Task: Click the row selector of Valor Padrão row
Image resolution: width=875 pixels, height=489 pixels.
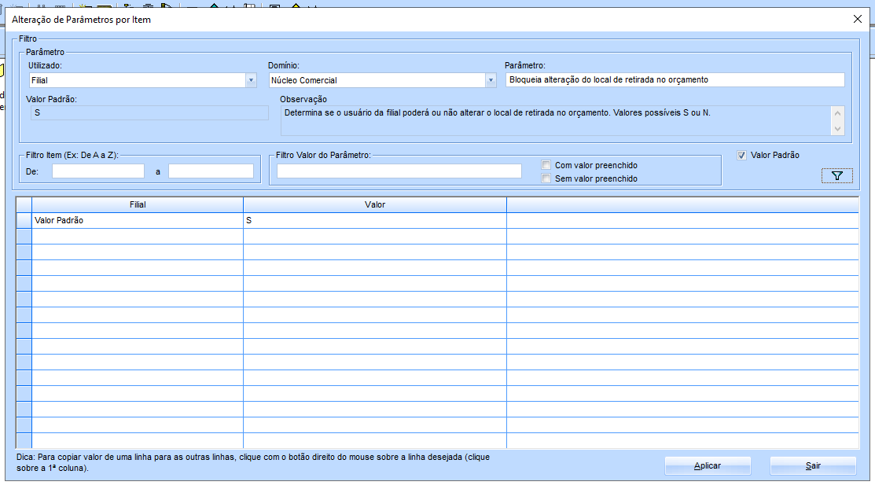Action: (24, 221)
